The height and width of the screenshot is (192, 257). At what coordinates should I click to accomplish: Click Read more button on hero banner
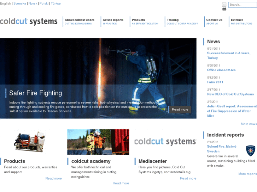pos(180,110)
